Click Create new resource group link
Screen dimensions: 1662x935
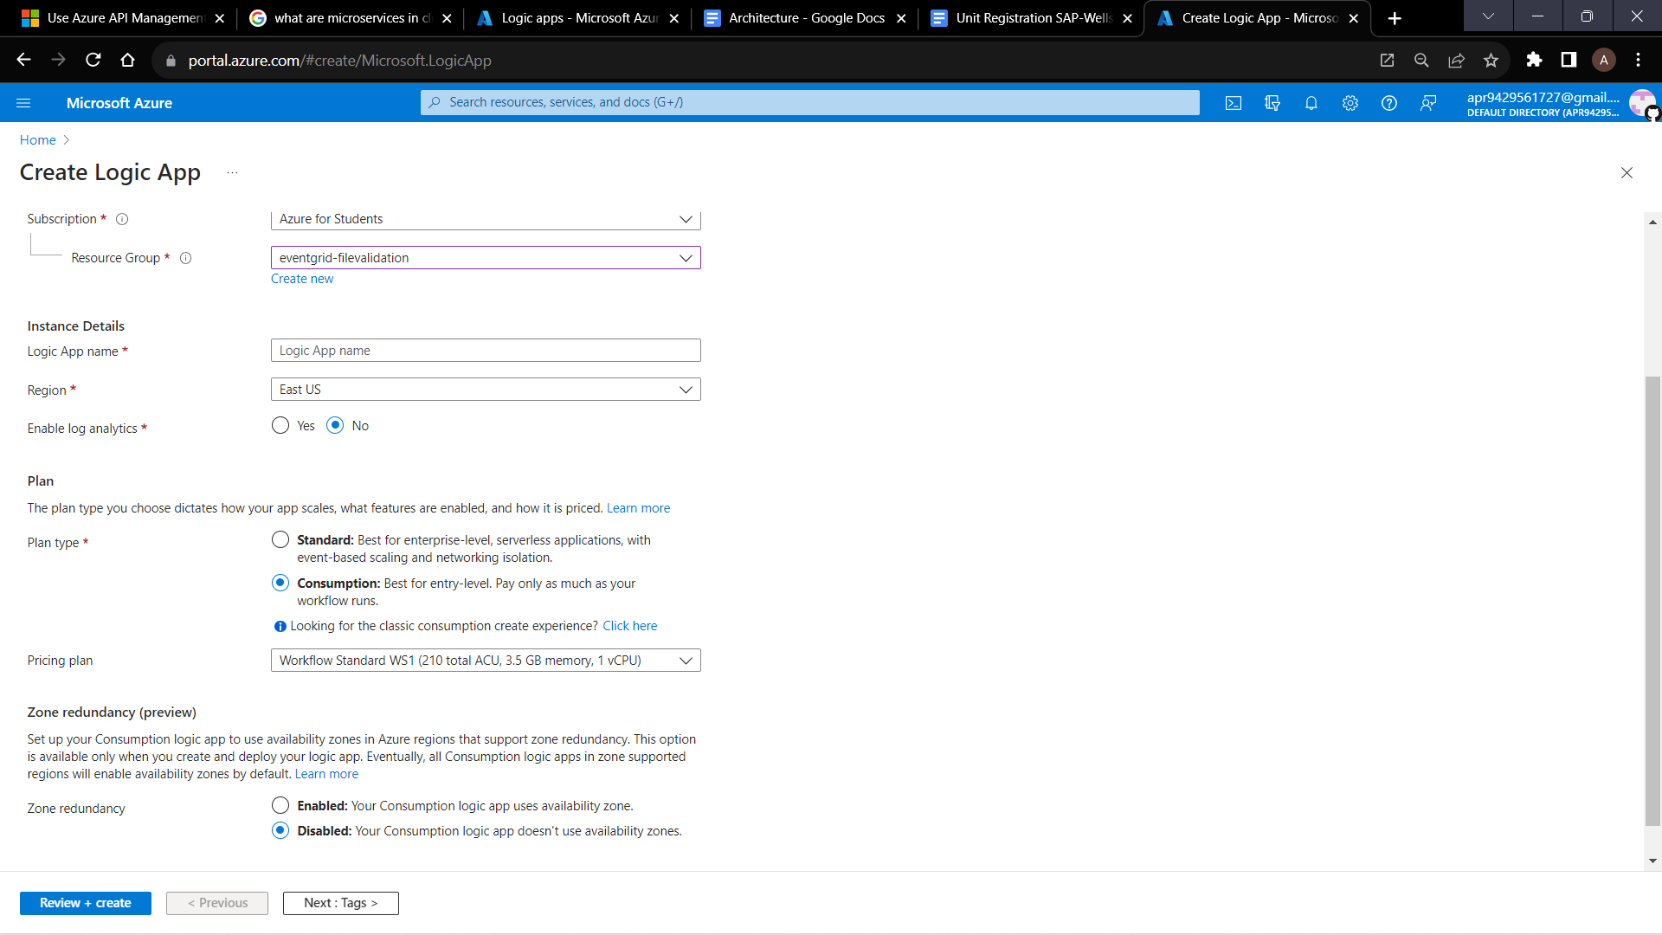click(x=301, y=278)
